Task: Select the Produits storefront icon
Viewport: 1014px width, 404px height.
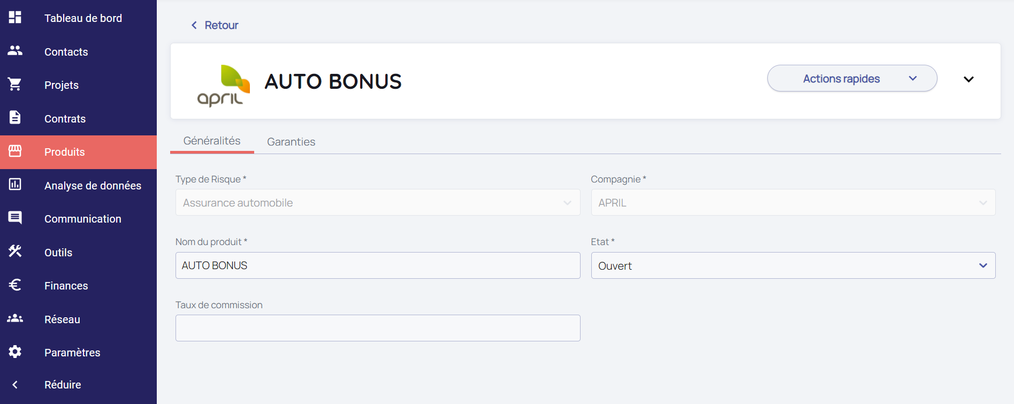Action: [x=15, y=151]
